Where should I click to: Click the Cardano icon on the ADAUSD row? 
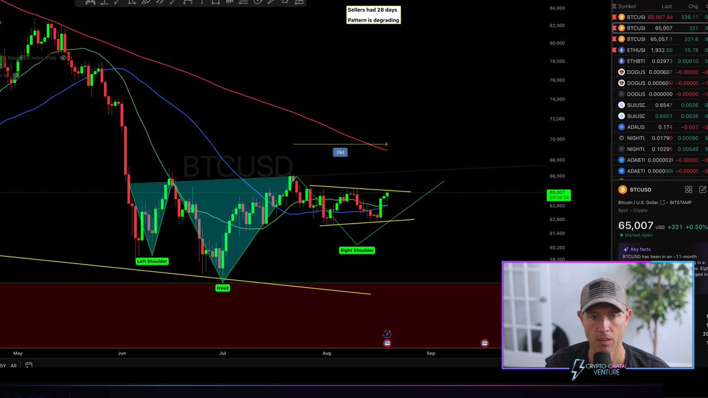[621, 127]
